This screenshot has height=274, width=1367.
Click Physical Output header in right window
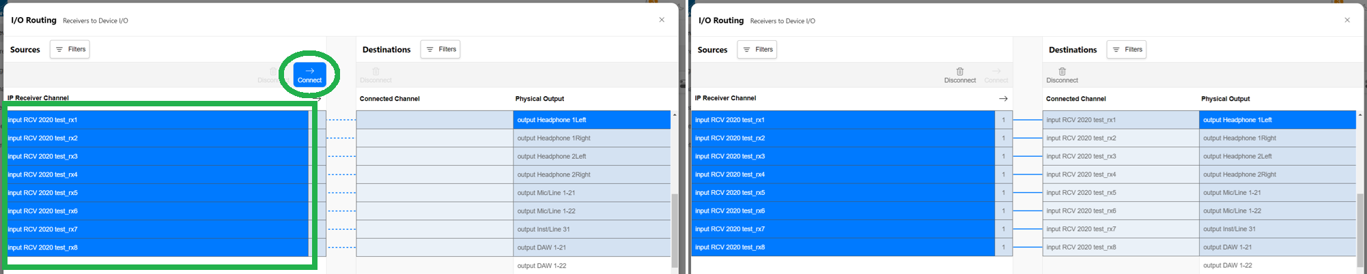tap(1226, 99)
